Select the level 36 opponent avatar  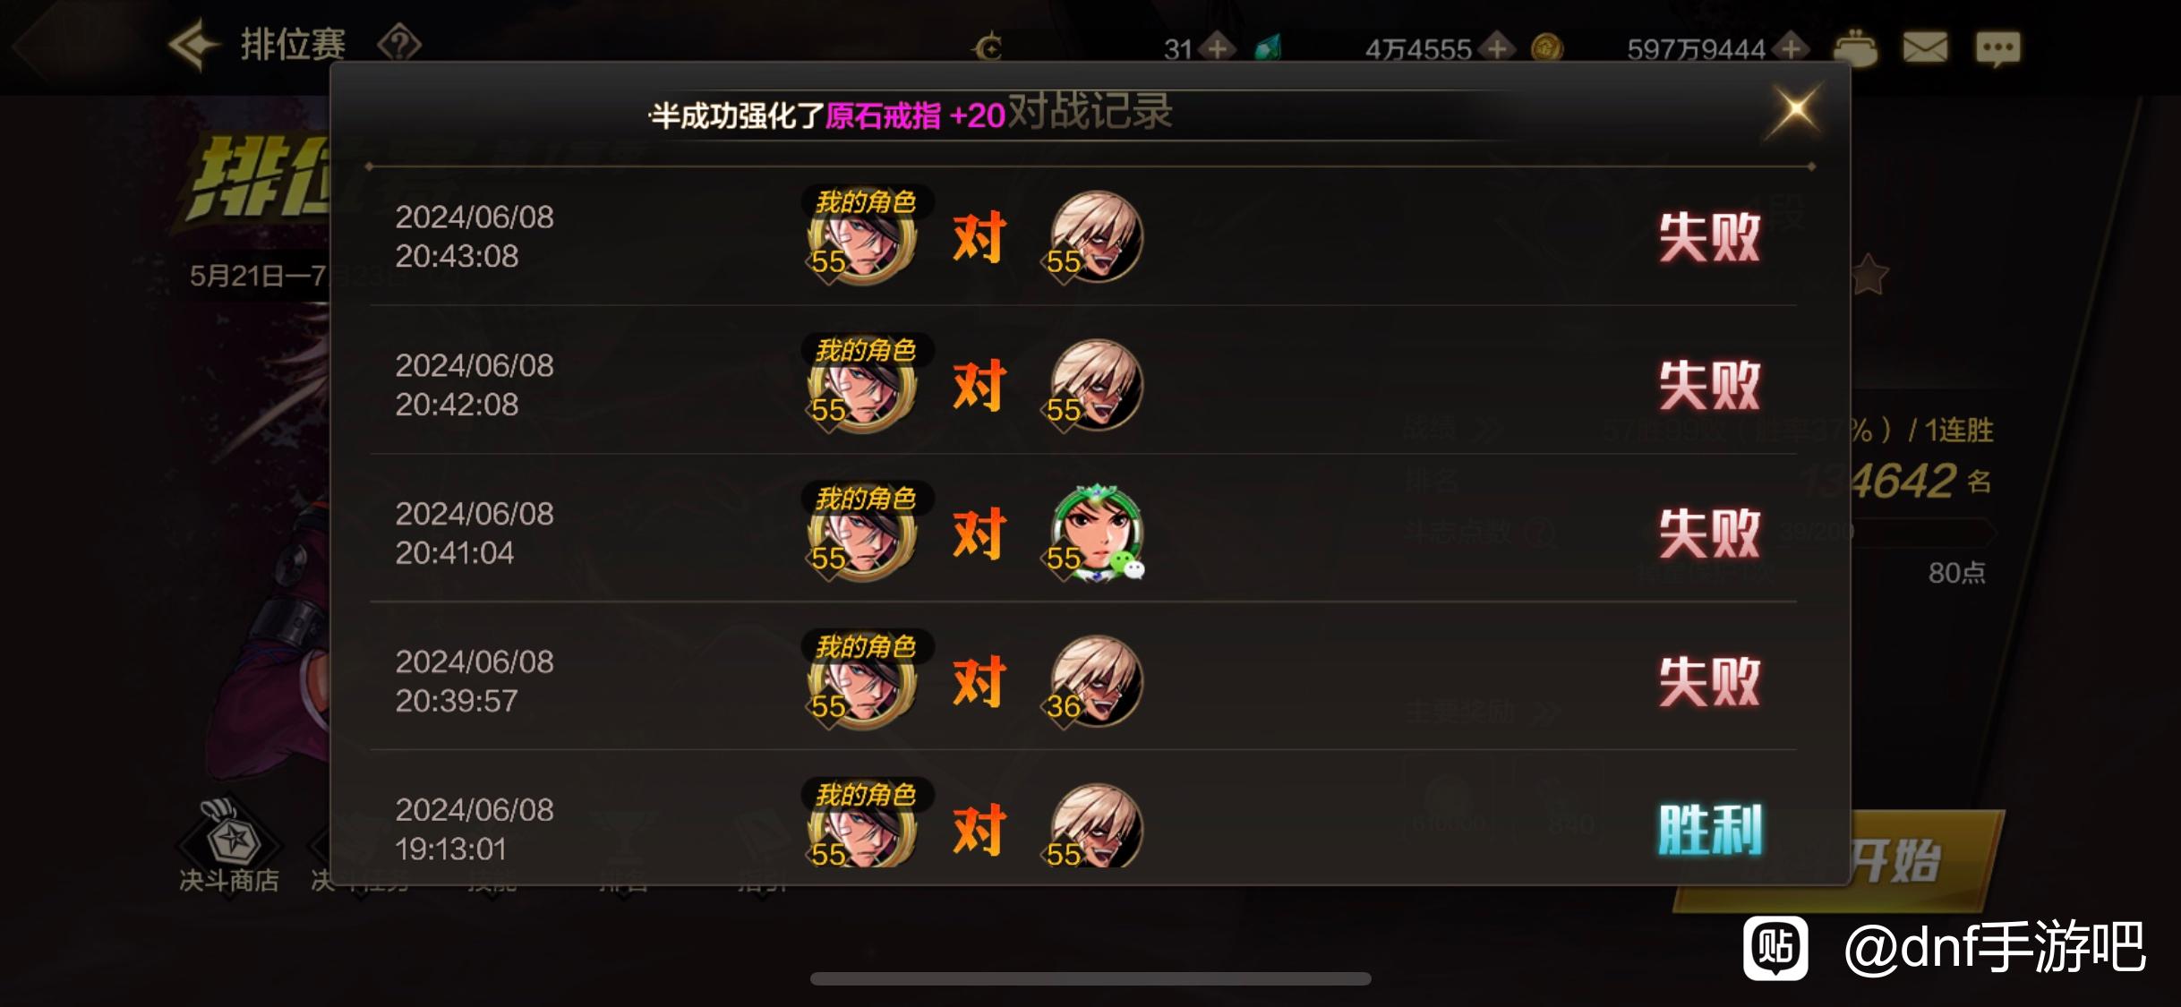[x=1096, y=682]
